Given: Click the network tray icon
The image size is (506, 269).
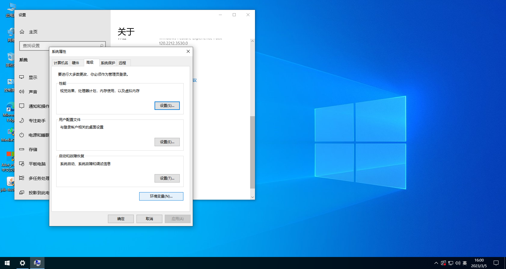Looking at the screenshot, I should coord(451,263).
